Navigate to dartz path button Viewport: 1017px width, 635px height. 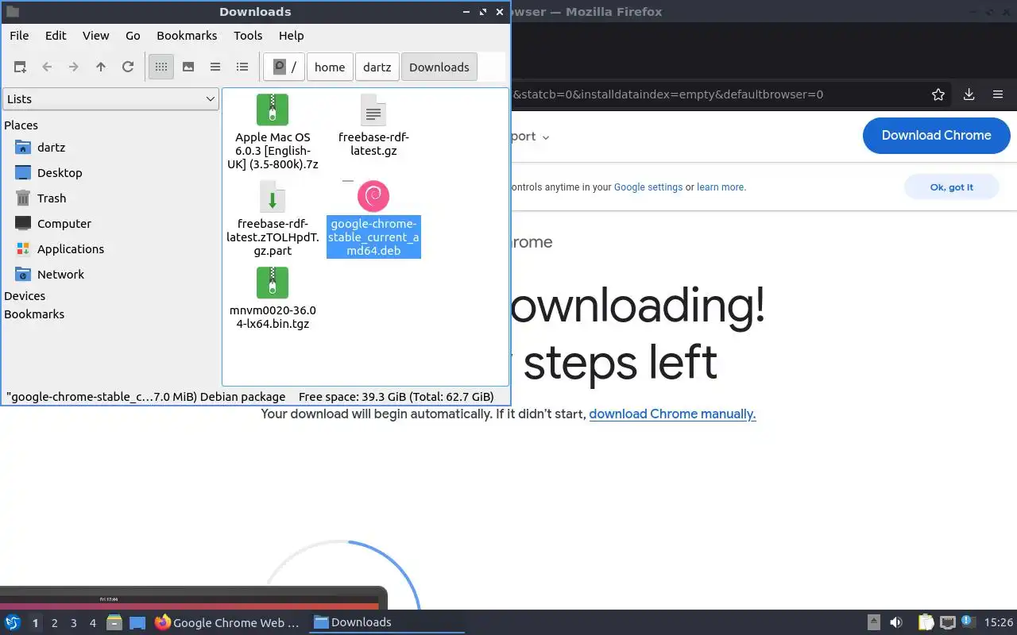[377, 67]
